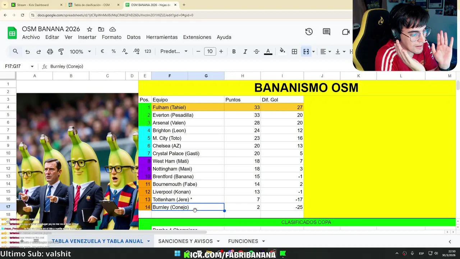Screen dimensions: 460x259
Task: Search the menus magnifier icon
Action: point(15,51)
